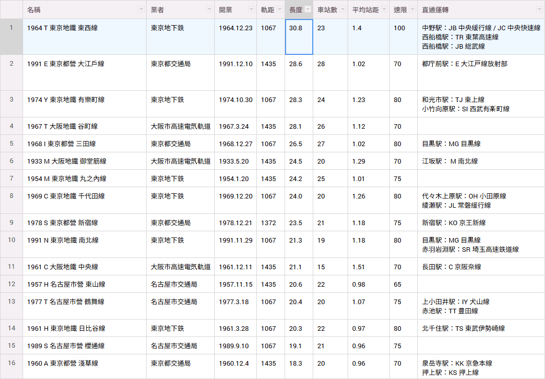Screen dimensions: 545x379
Task: Select cell 1957 H 名古屋市營 東山線
Action: [x=85, y=284]
